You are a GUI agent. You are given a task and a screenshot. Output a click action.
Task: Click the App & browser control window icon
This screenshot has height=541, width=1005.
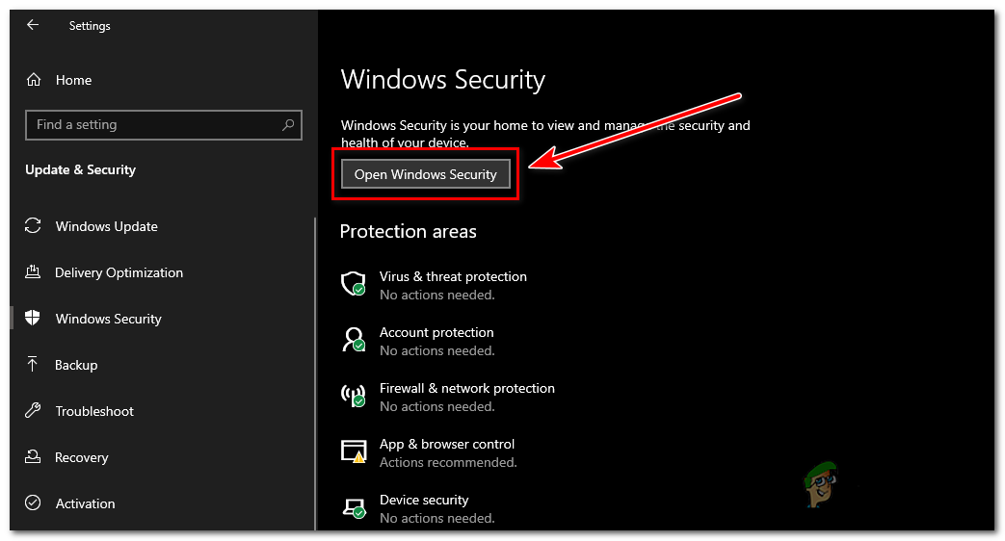pyautogui.click(x=354, y=451)
